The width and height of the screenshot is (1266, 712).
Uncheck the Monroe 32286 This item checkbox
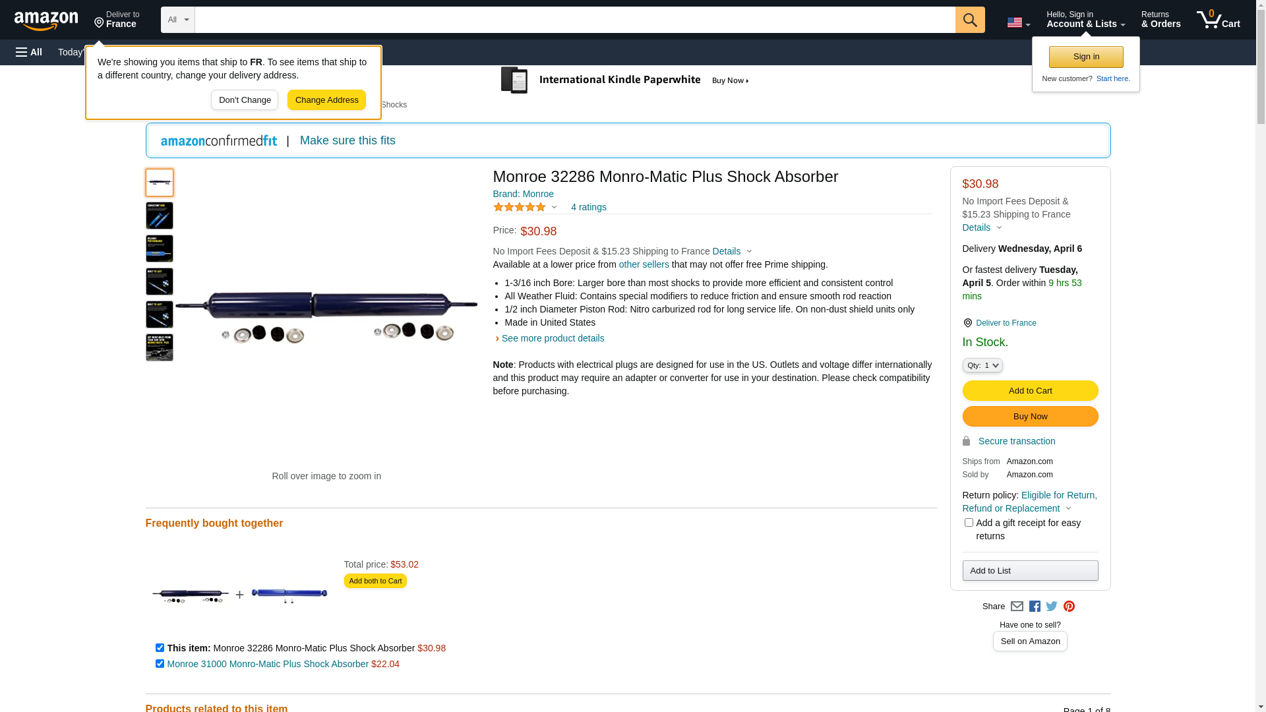click(160, 648)
